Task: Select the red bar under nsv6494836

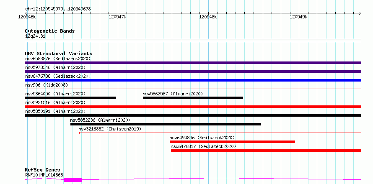Action: pyautogui.click(x=233, y=142)
